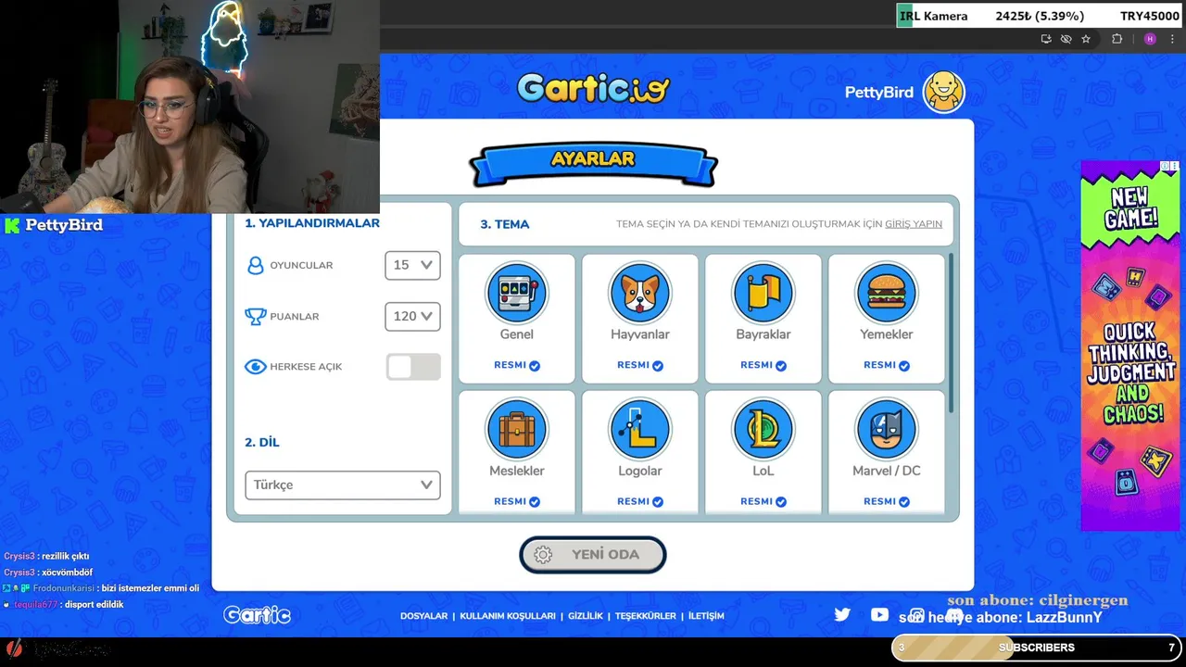Open the browser extensions puzzle icon

(1117, 39)
